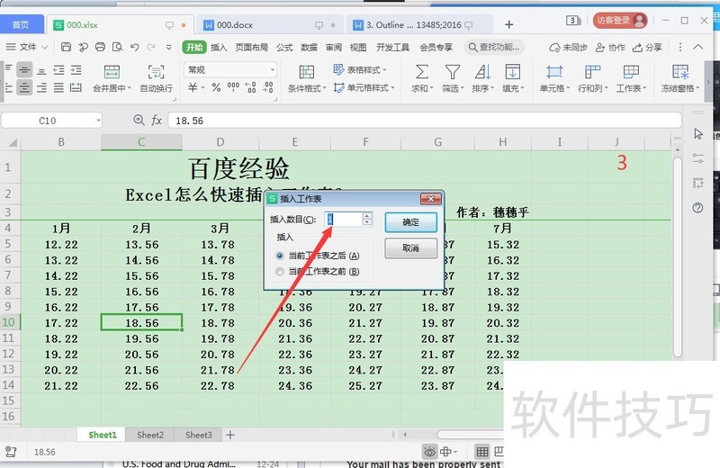Click the Print Preview icon
This screenshot has height=468, width=720.
[118, 47]
